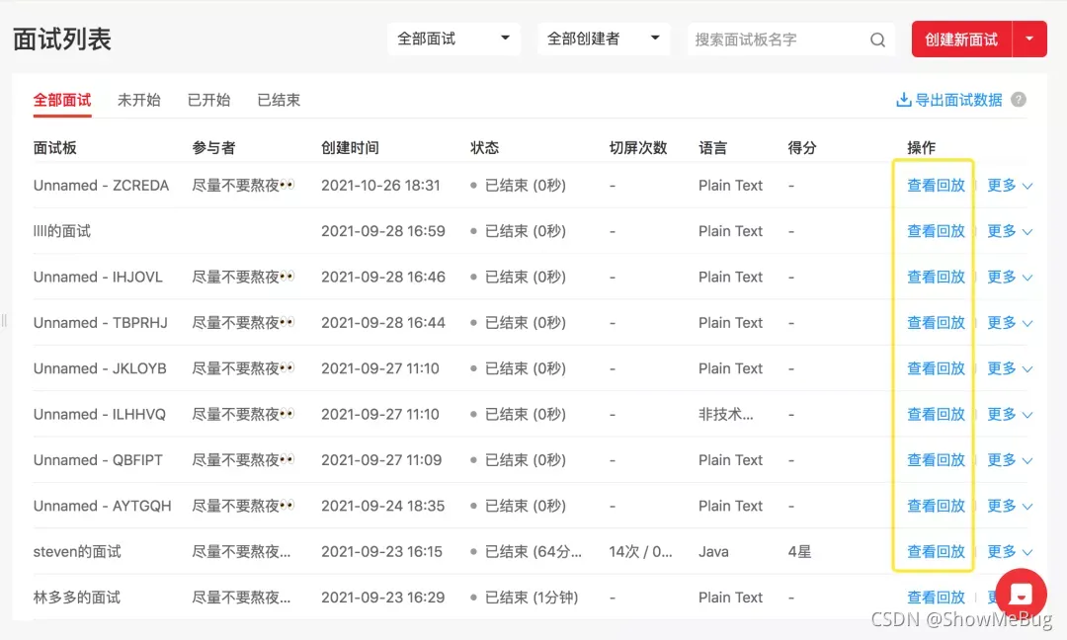This screenshot has width=1067, height=640.
Task: Expand 更多 menu for Unnamed - IHJOVL
Action: click(1010, 277)
